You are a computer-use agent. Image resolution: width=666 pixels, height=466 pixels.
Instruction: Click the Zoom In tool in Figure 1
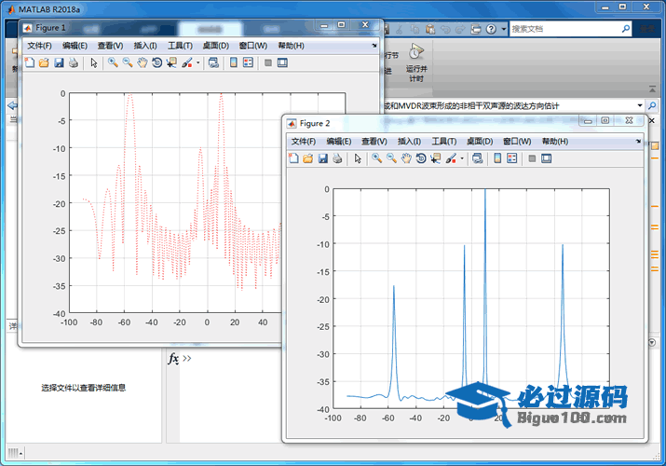[x=112, y=63]
